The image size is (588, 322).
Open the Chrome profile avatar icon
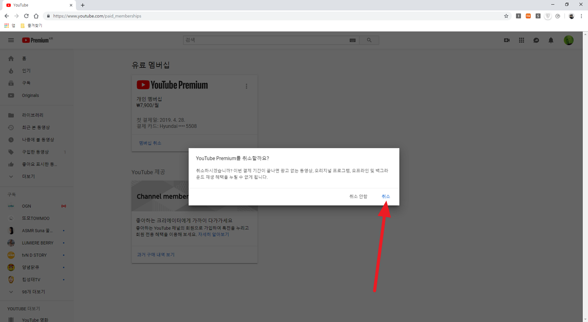[x=571, y=16]
